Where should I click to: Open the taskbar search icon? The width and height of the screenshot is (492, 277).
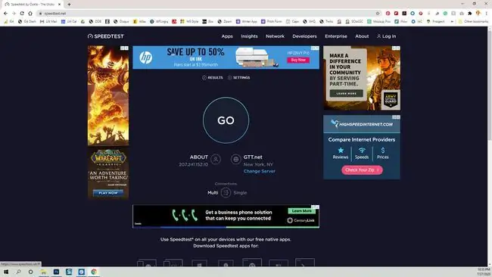18,272
